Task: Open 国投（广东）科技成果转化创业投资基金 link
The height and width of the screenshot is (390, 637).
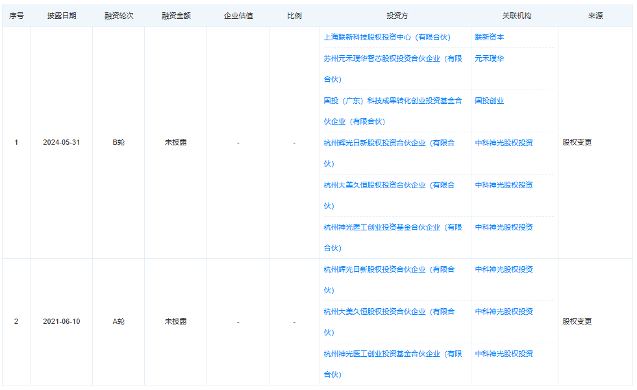Action: point(393,101)
